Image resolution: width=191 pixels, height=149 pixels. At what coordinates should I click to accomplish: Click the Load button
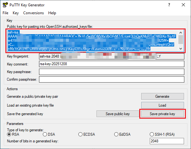pos(162,105)
